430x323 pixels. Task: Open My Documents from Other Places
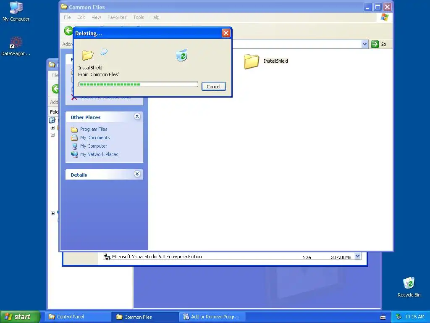(x=95, y=138)
